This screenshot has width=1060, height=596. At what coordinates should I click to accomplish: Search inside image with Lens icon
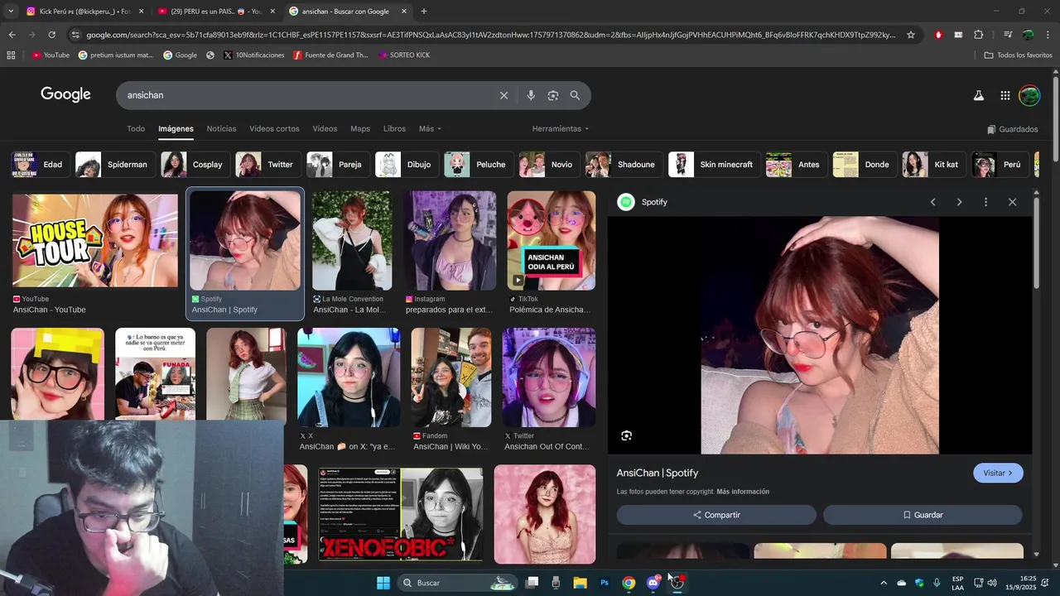click(x=627, y=435)
